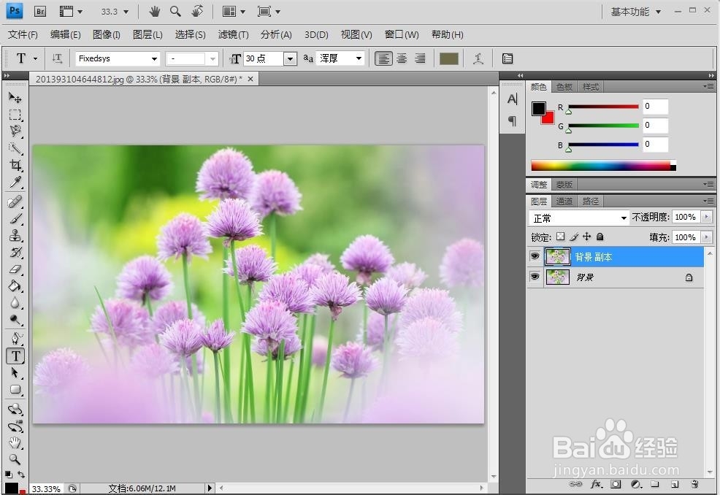The width and height of the screenshot is (720, 495).
Task: Select the Crop tool
Action: 15,165
